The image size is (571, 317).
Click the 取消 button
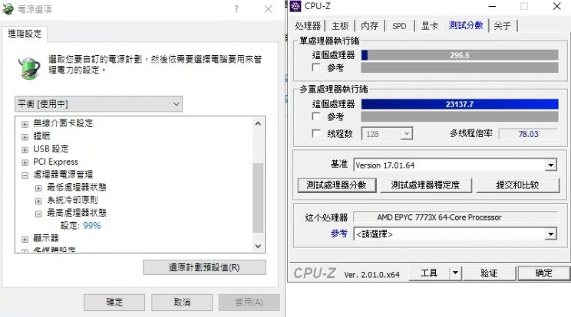click(x=182, y=302)
